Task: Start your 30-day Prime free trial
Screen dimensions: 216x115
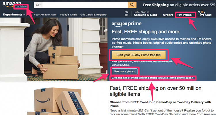Action: point(139,55)
